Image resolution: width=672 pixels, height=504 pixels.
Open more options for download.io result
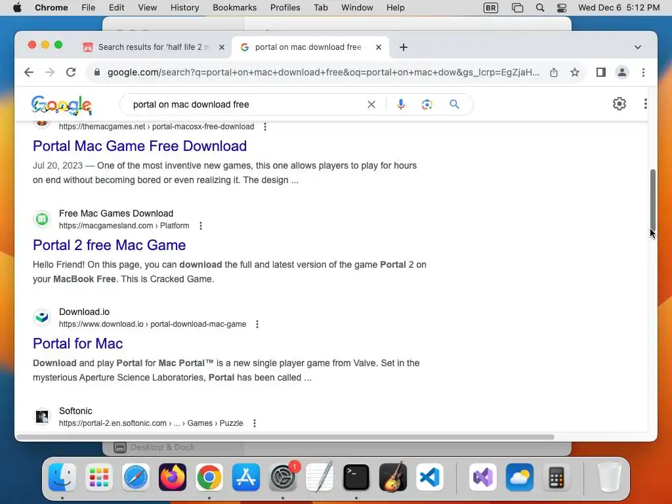point(257,324)
